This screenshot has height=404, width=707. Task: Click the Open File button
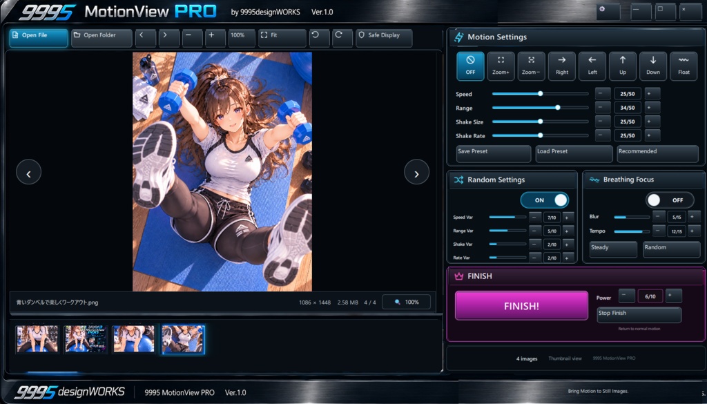pyautogui.click(x=39, y=38)
